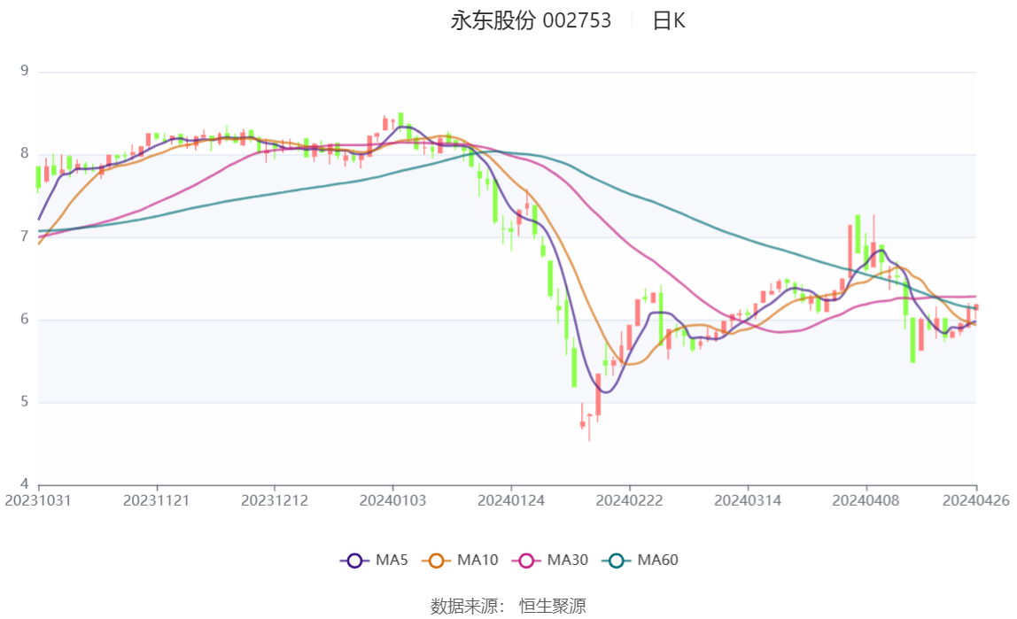Hide the MA30 line via its label
Viewport: 1017px width, 619px height.
tap(568, 560)
